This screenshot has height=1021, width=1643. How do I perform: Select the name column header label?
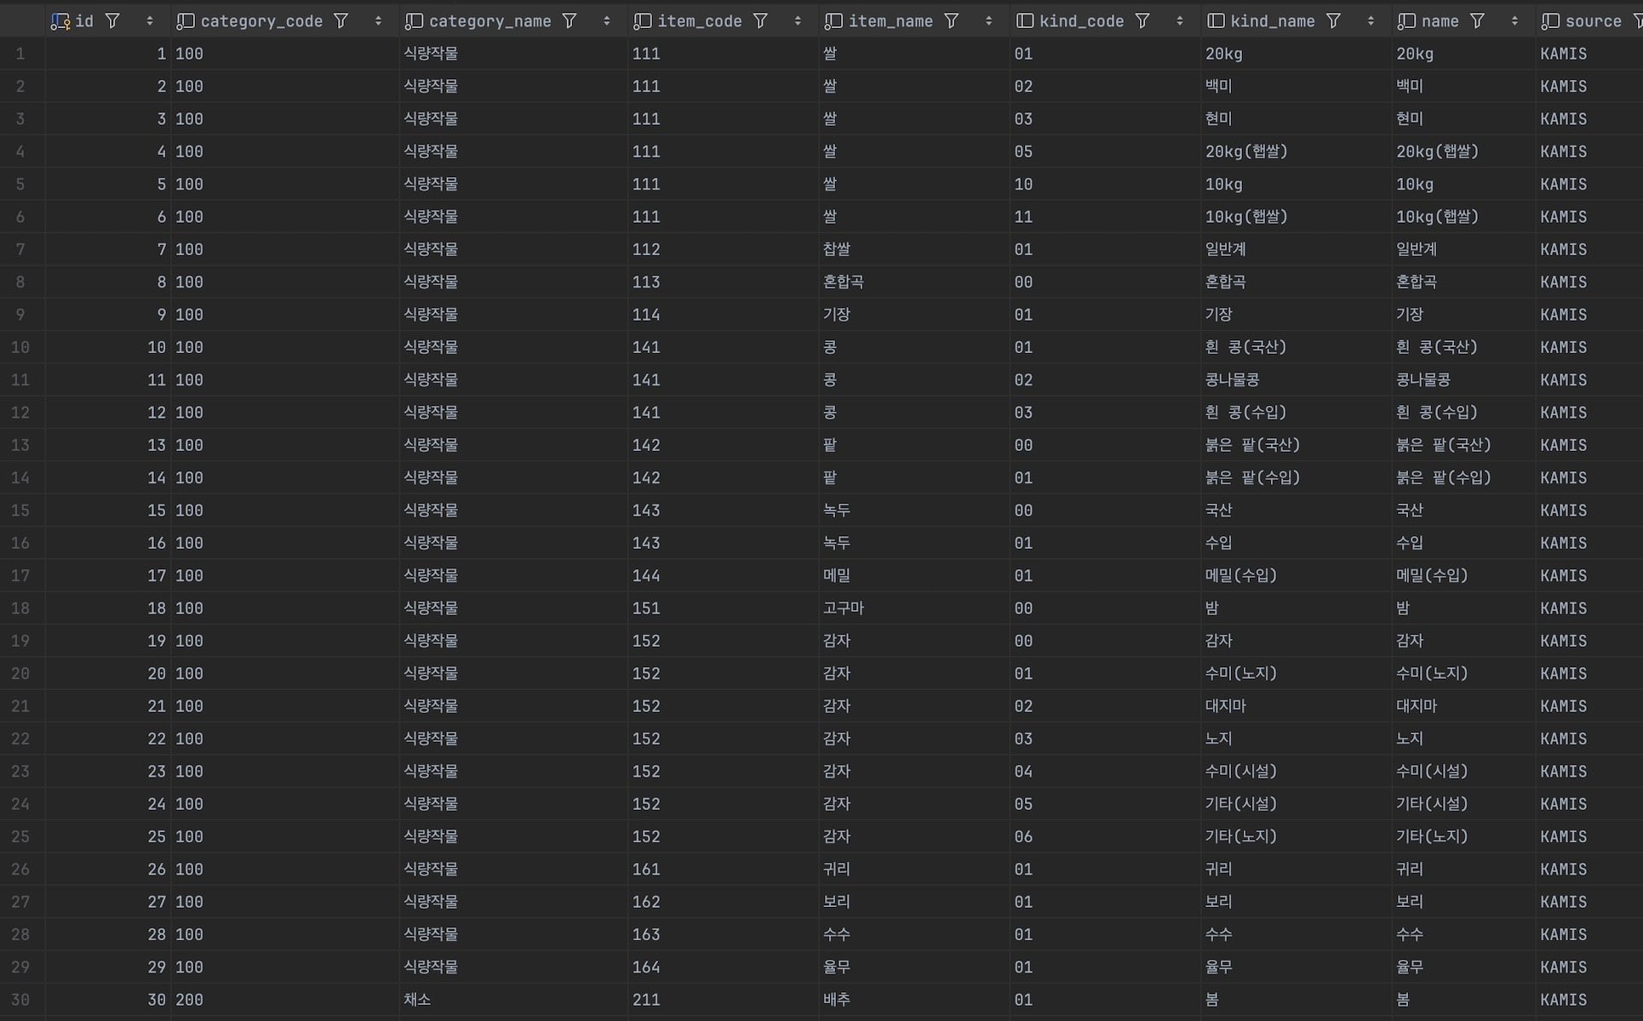(x=1440, y=21)
